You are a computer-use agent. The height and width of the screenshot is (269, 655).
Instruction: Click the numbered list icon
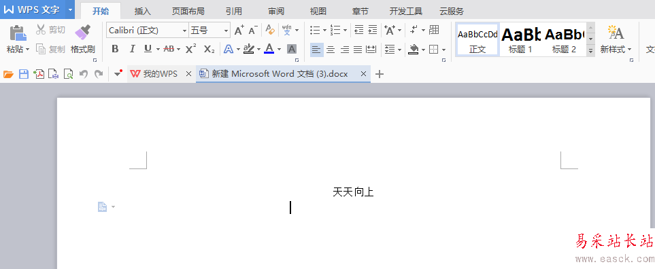pyautogui.click(x=335, y=30)
